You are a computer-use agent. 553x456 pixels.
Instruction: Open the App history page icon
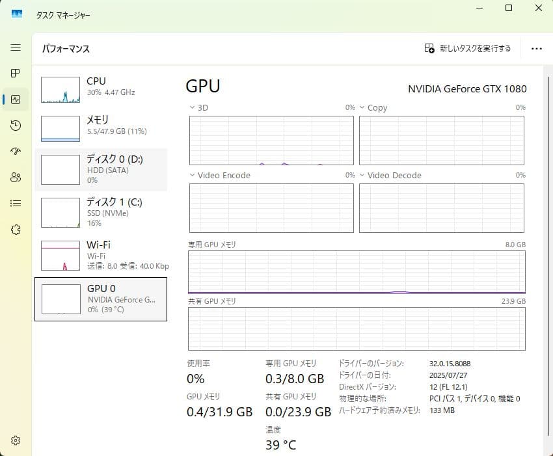click(15, 126)
